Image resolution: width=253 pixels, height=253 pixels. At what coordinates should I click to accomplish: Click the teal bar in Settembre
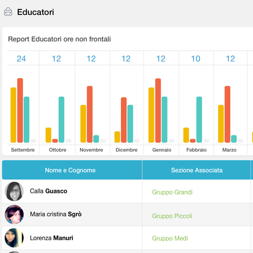point(27,120)
